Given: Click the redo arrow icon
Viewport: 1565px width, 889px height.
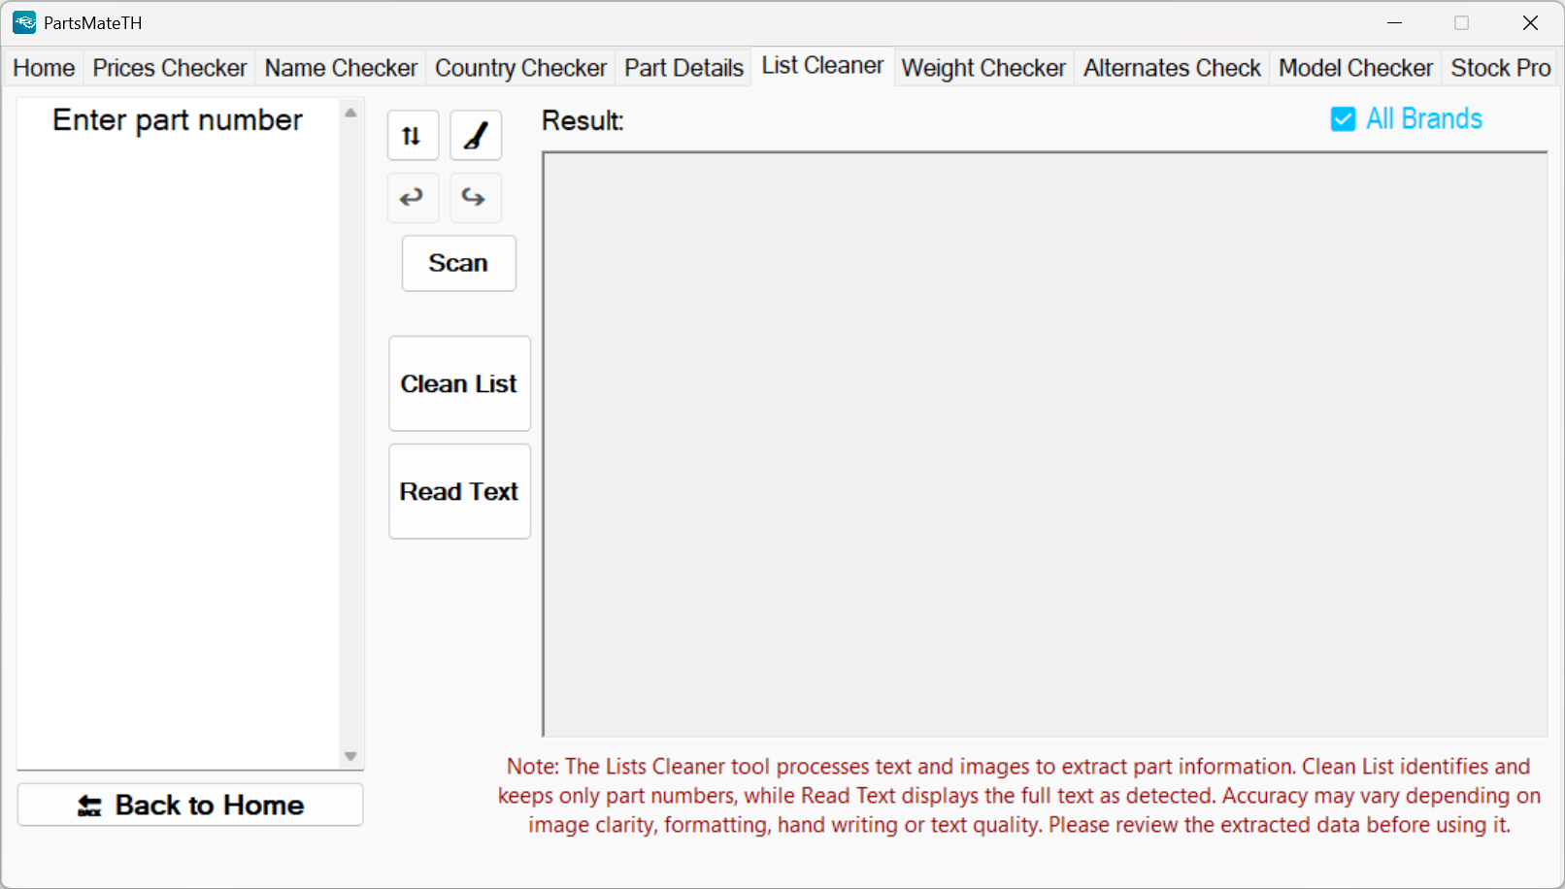Looking at the screenshot, I should [475, 198].
